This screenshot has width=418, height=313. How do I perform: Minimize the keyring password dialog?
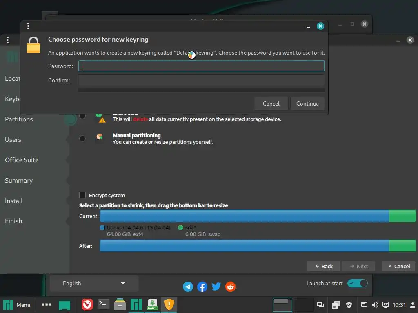308,26
